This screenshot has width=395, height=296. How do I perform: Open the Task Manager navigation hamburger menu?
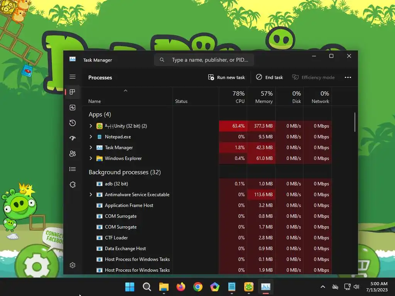point(73,77)
